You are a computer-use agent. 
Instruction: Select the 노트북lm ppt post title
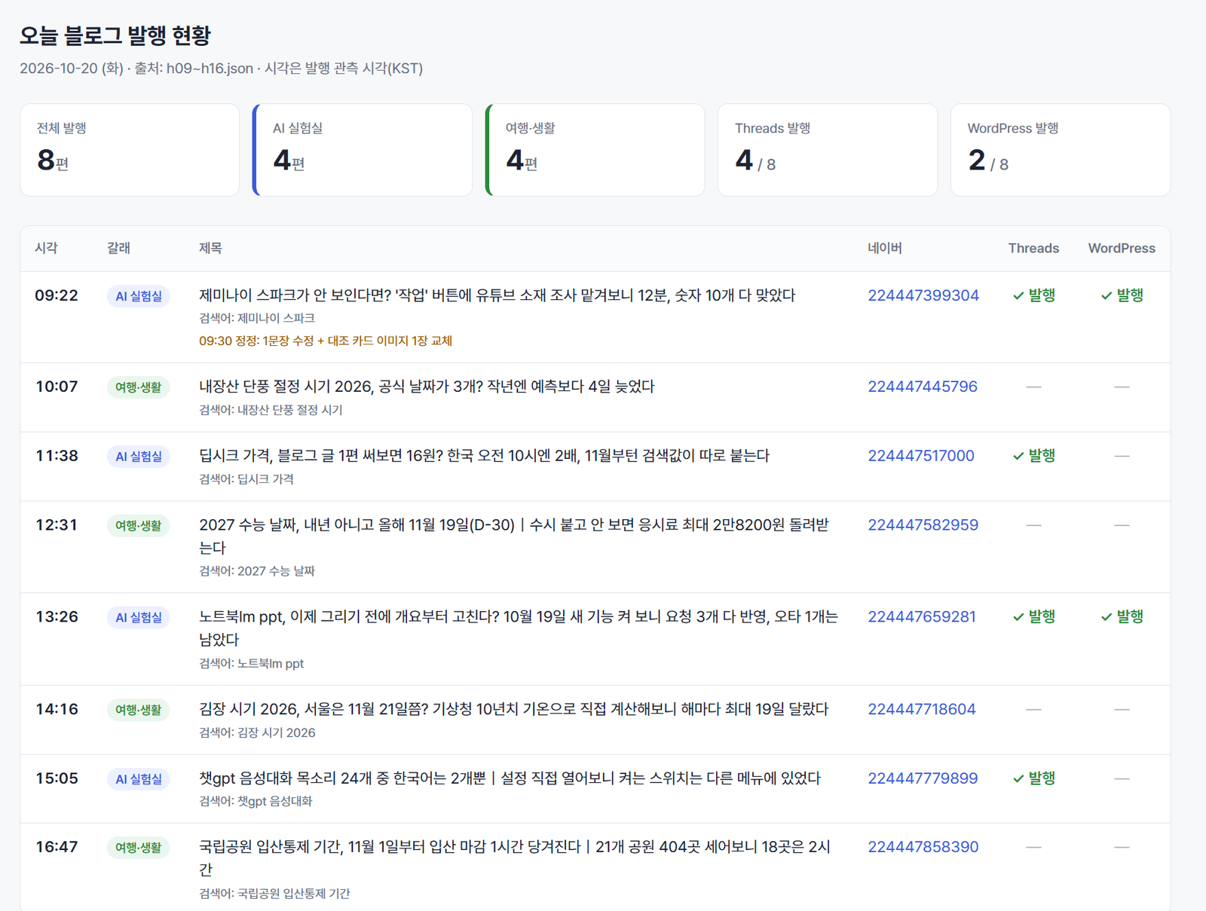tap(519, 628)
